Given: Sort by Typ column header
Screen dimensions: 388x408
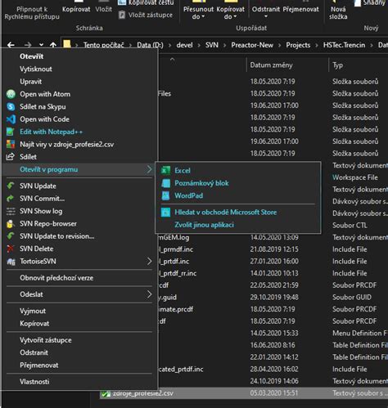Looking at the screenshot, I should coord(337,65).
